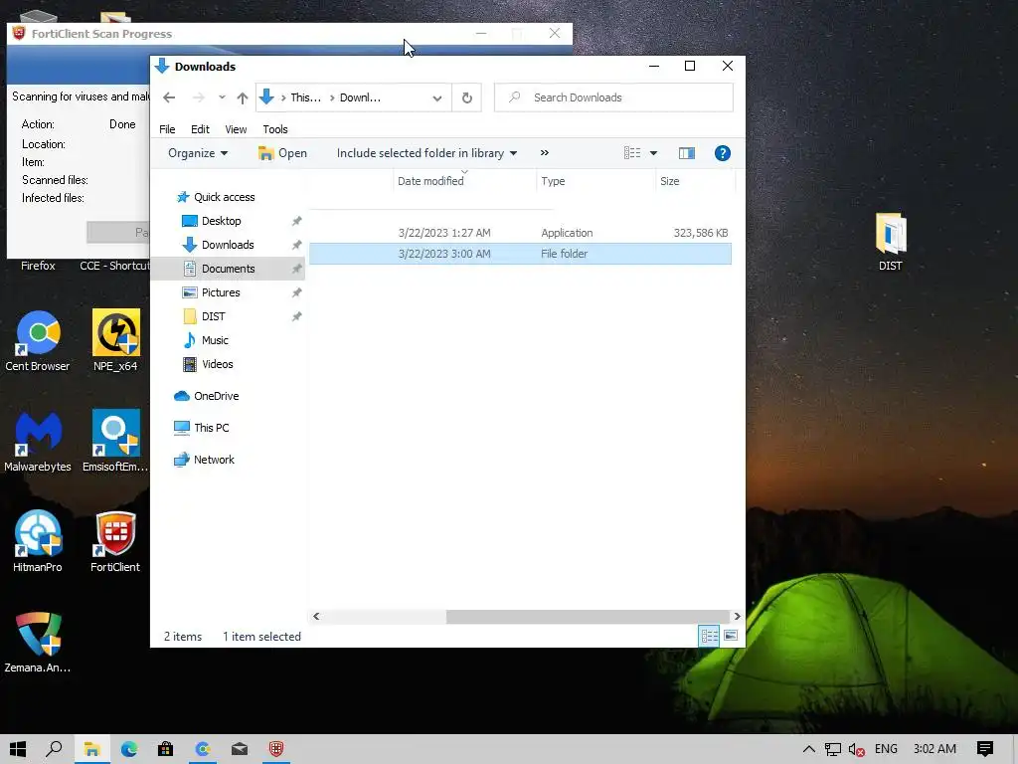Click the Open toolbar button

point(282,153)
